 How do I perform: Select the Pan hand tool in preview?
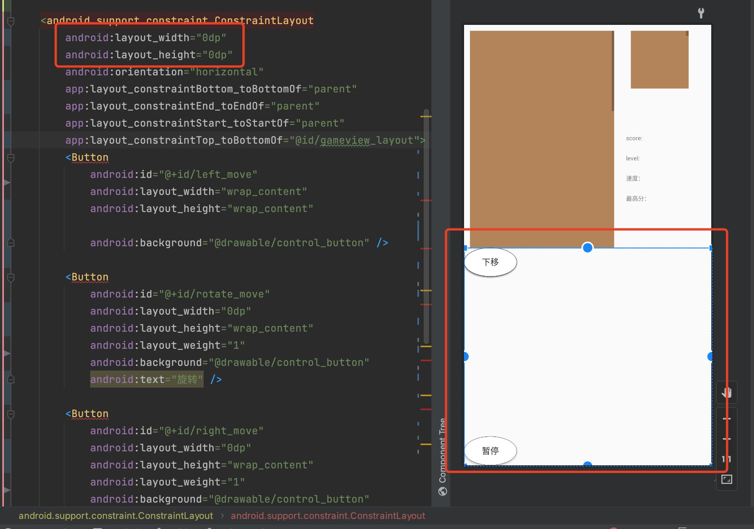click(726, 392)
